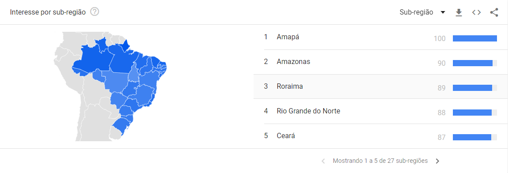Image resolution: width=508 pixels, height=173 pixels.
Task: Click the Amapá interest bar
Action: pyautogui.click(x=474, y=38)
